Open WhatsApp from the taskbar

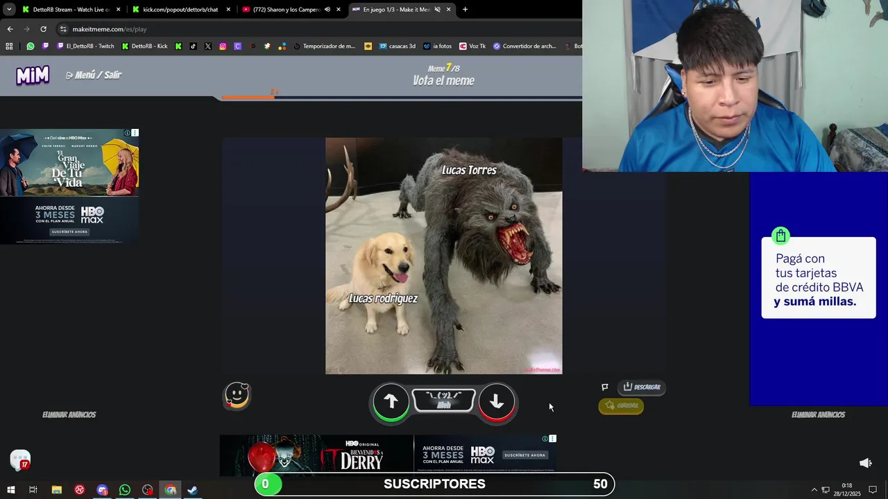(x=125, y=490)
